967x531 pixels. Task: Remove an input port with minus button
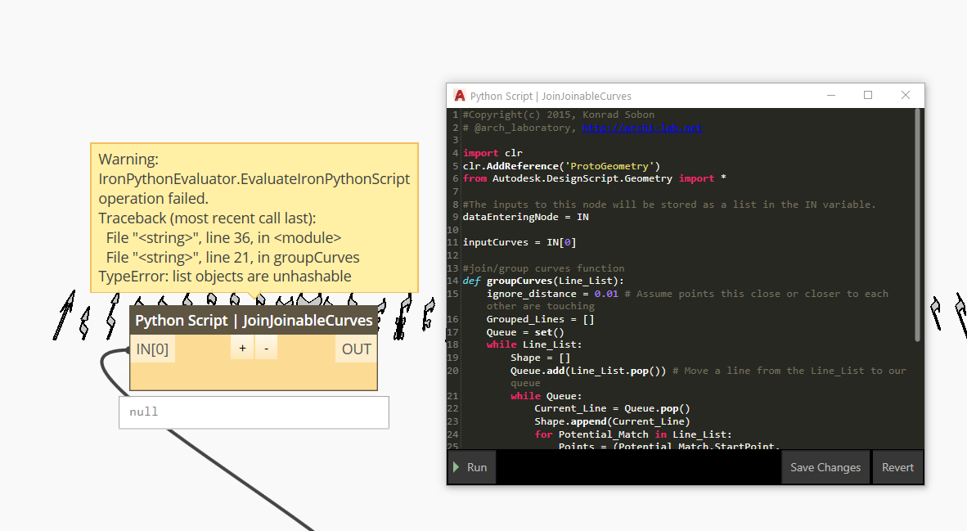(x=267, y=349)
